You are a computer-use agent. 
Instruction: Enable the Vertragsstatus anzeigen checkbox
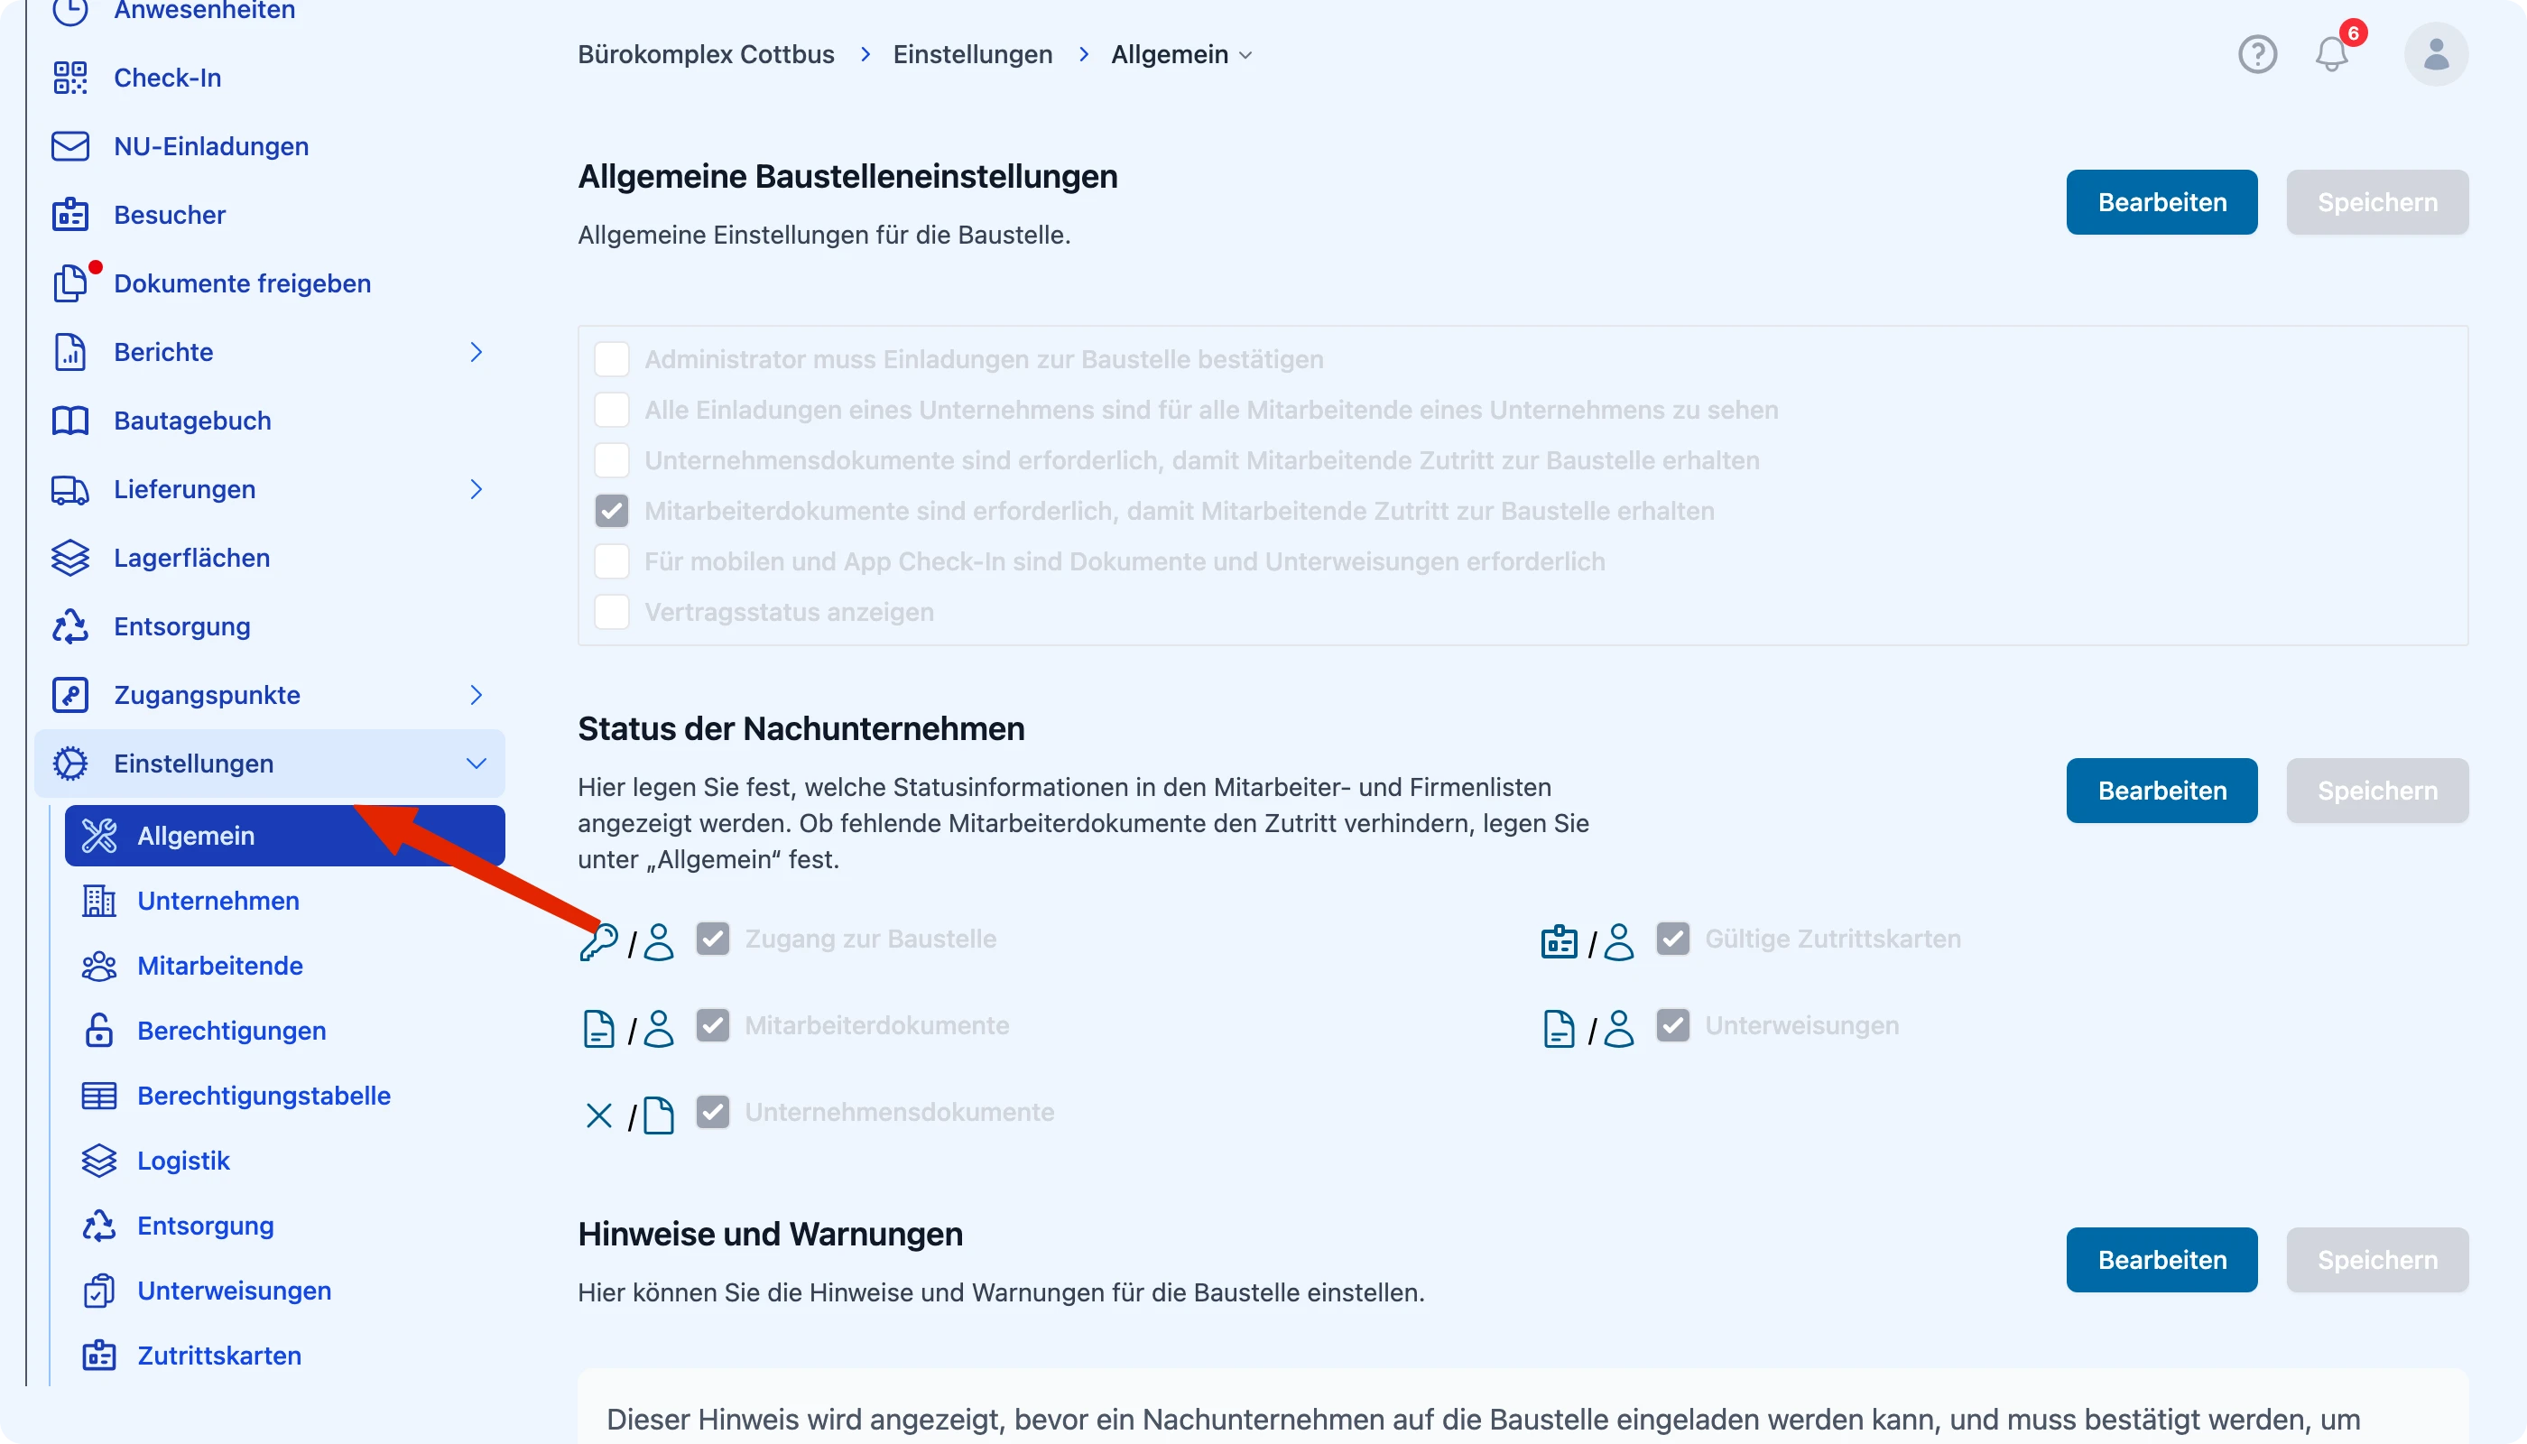[612, 612]
